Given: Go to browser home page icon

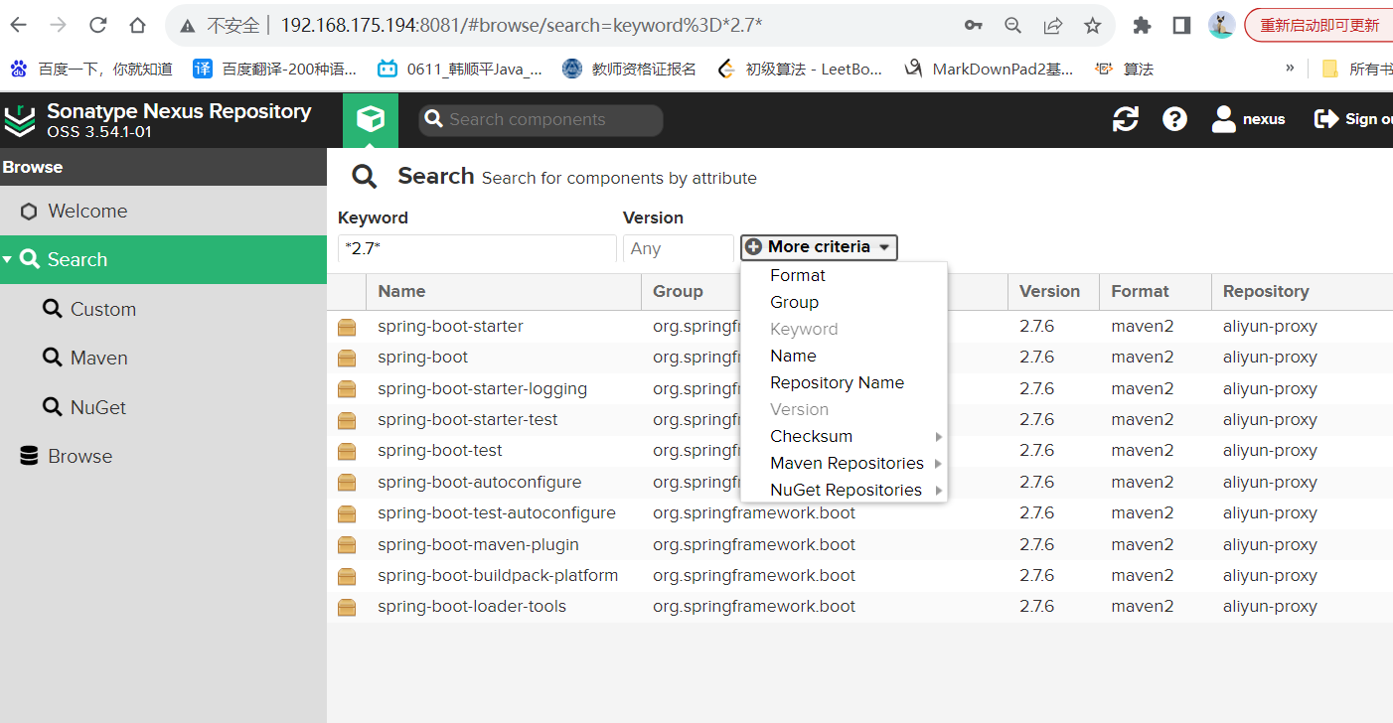Looking at the screenshot, I should (137, 25).
